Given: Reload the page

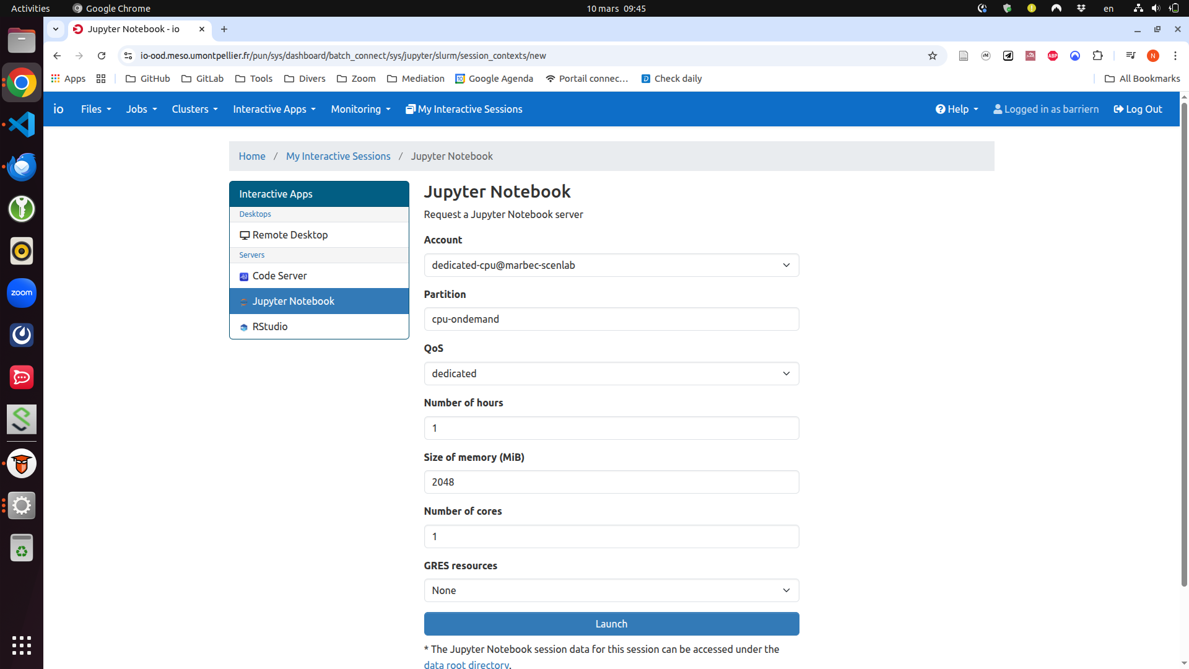Looking at the screenshot, I should (x=102, y=56).
